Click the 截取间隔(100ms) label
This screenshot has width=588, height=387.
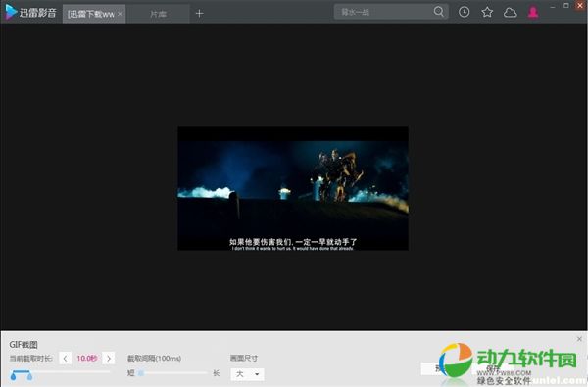[154, 359]
